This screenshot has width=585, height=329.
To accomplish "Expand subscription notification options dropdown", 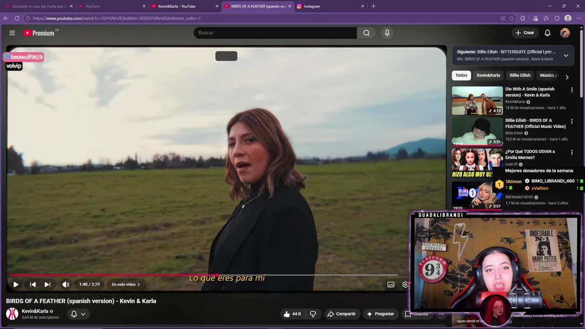I will (78, 314).
